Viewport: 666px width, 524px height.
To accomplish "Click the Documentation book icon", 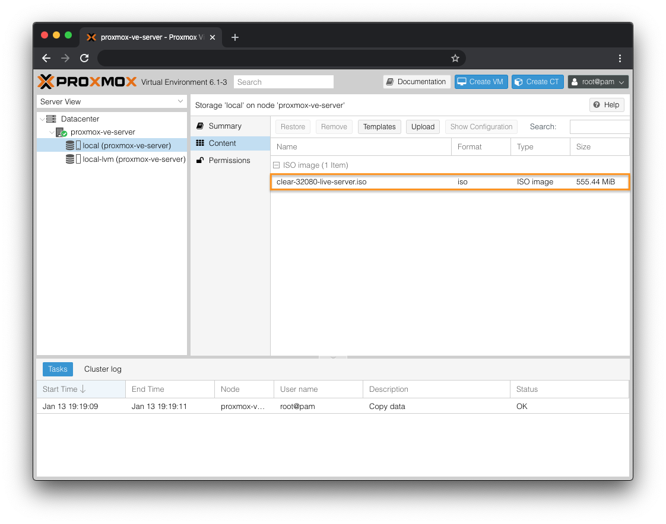I will (389, 82).
